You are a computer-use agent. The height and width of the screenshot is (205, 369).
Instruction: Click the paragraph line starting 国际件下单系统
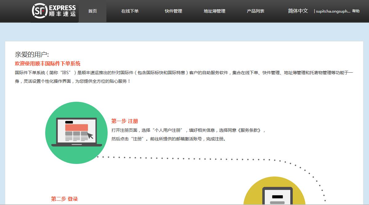[x=184, y=73]
